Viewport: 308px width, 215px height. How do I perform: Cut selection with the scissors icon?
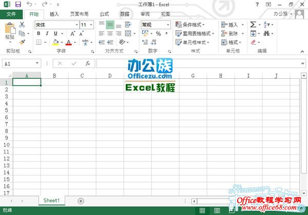(x=22, y=25)
